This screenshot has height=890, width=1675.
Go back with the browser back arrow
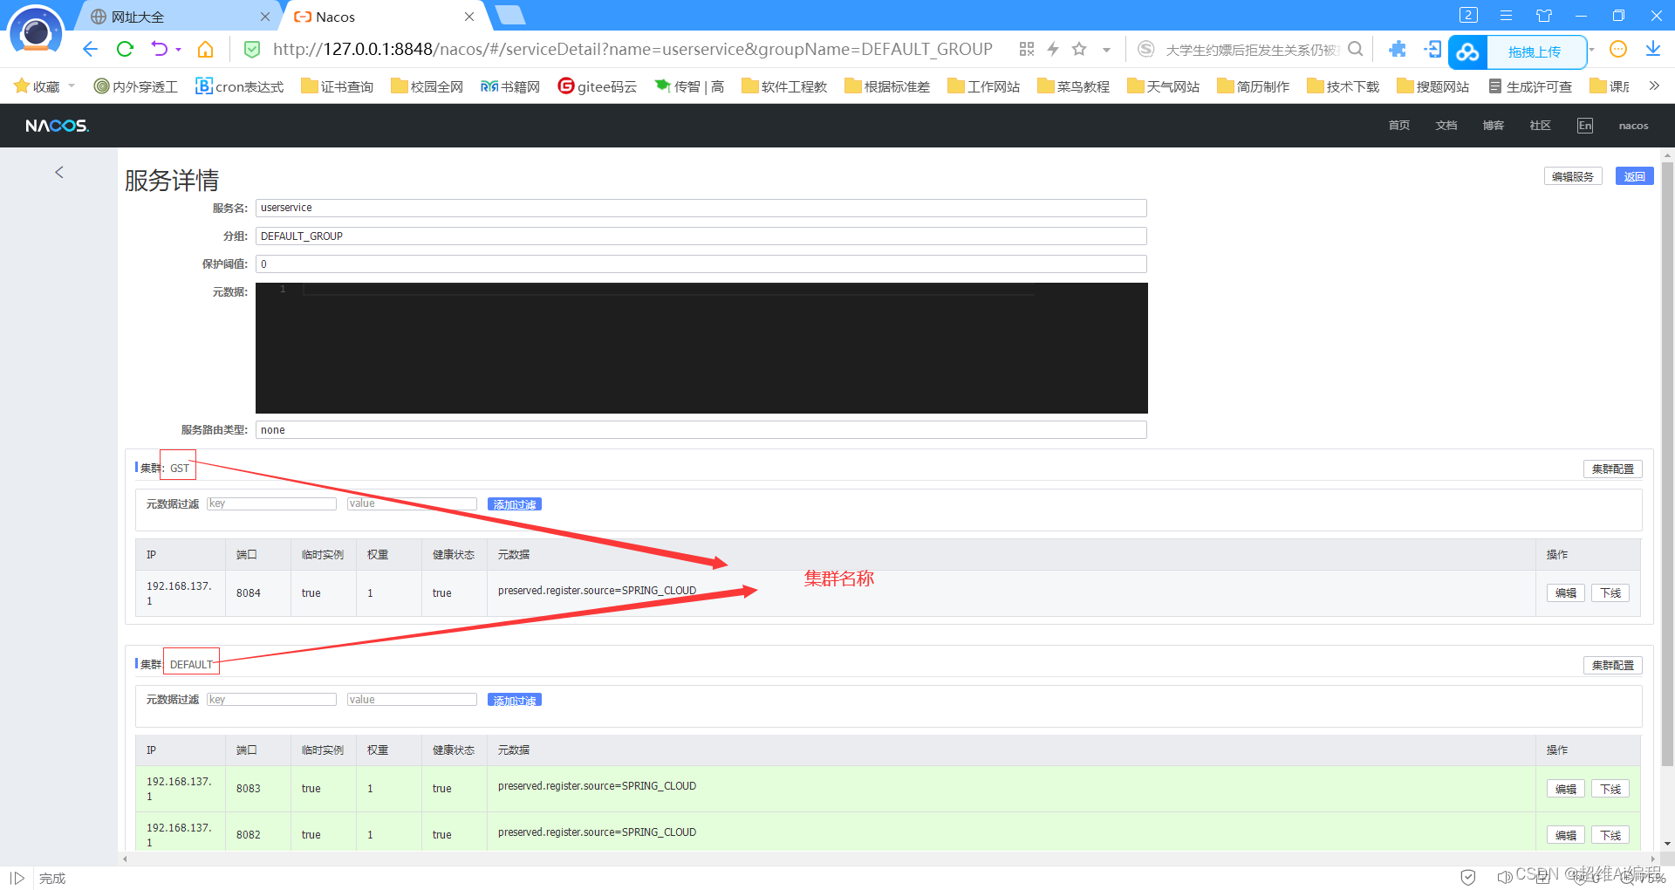click(90, 49)
